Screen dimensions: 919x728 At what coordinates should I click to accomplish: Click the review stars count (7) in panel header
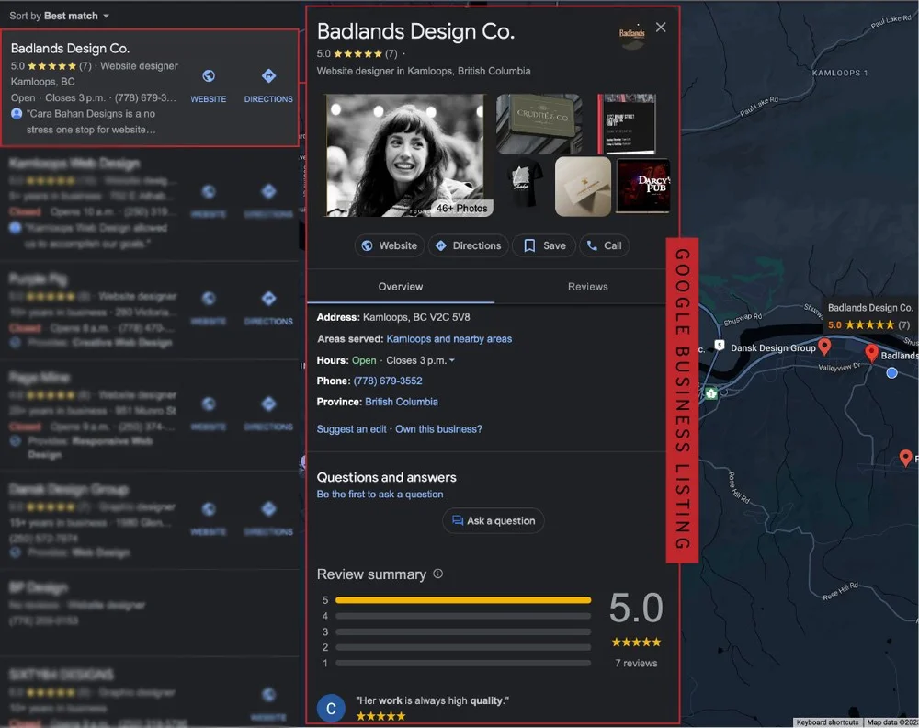[x=391, y=54]
